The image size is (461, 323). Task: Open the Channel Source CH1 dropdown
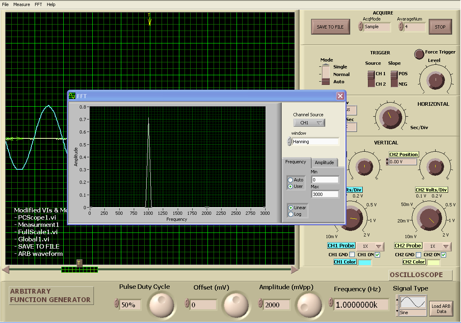click(x=309, y=123)
